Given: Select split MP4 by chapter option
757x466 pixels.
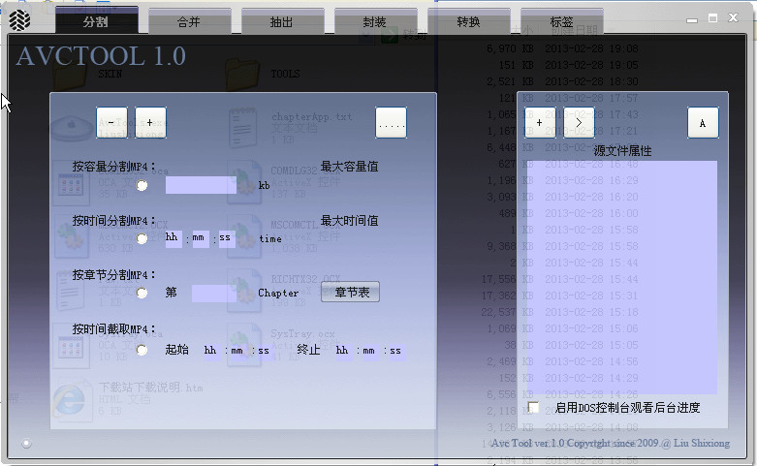Looking at the screenshot, I should (142, 293).
